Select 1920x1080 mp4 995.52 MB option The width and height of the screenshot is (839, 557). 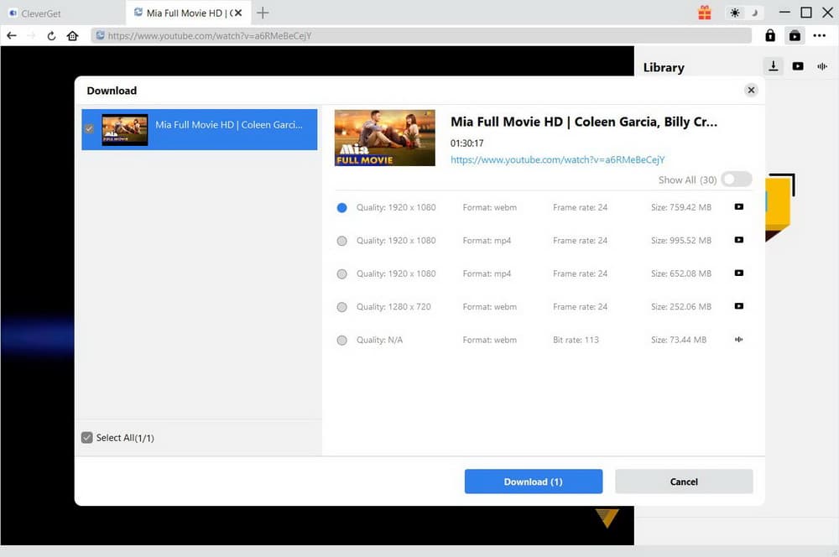pos(342,241)
